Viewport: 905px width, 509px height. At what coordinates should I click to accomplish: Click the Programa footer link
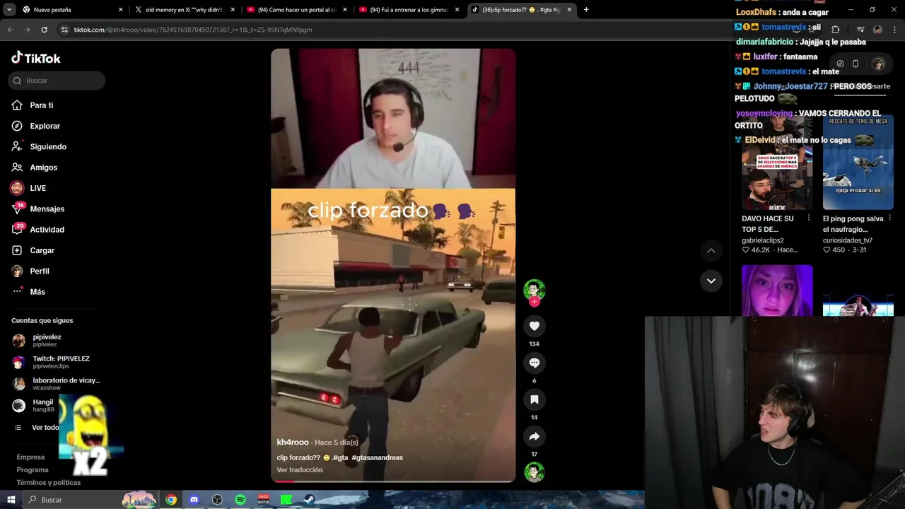click(x=33, y=470)
